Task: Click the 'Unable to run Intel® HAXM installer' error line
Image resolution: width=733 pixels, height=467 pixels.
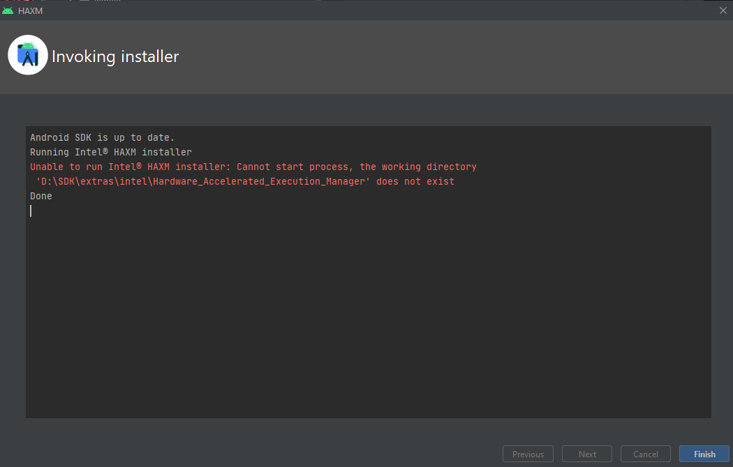Action: click(253, 167)
